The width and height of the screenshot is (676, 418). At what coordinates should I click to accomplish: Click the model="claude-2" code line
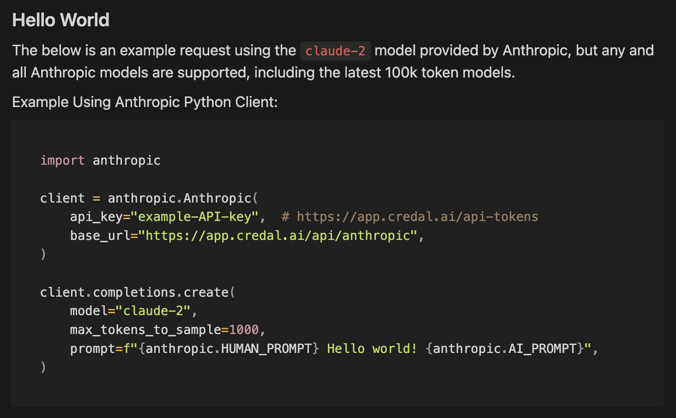[x=133, y=311]
